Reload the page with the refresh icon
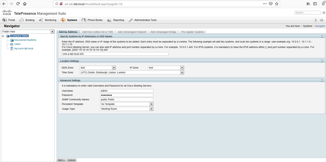The height and width of the screenshot is (162, 326). tap(18, 4)
